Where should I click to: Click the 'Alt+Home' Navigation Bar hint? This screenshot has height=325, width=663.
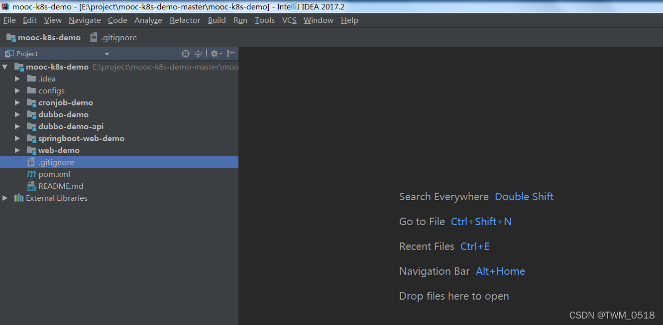[x=501, y=271]
